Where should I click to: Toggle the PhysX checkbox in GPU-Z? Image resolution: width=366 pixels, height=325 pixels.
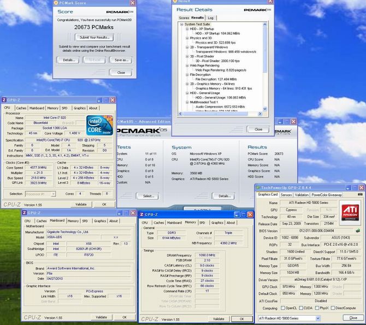[317, 308]
